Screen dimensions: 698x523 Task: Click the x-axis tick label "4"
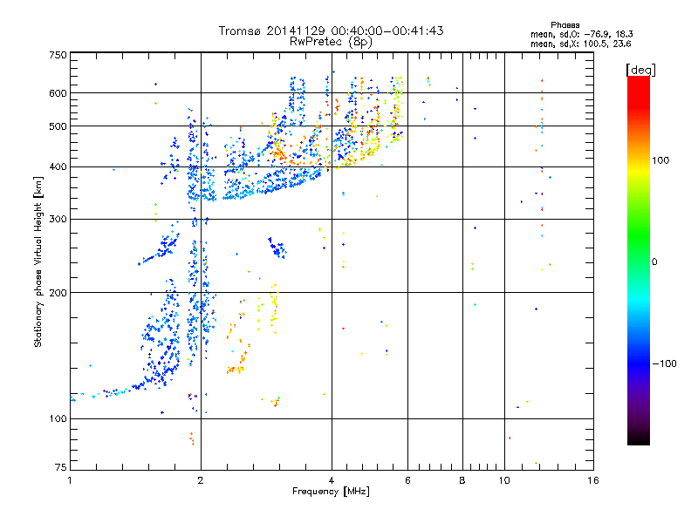coord(332,480)
